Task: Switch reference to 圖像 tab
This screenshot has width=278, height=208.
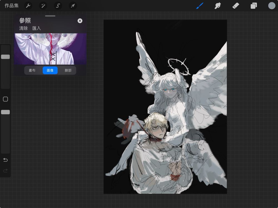Action: click(x=50, y=70)
